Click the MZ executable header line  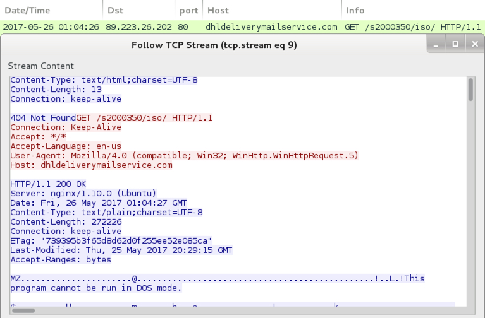point(218,279)
